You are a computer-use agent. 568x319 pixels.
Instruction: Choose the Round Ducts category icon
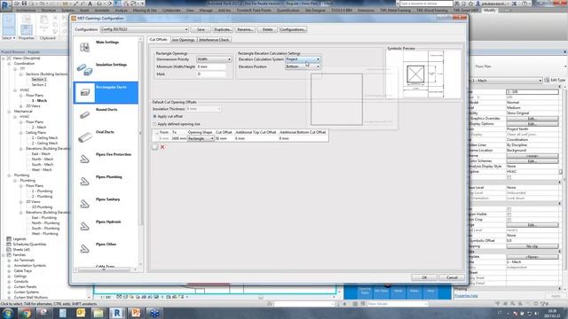pyautogui.click(x=85, y=115)
